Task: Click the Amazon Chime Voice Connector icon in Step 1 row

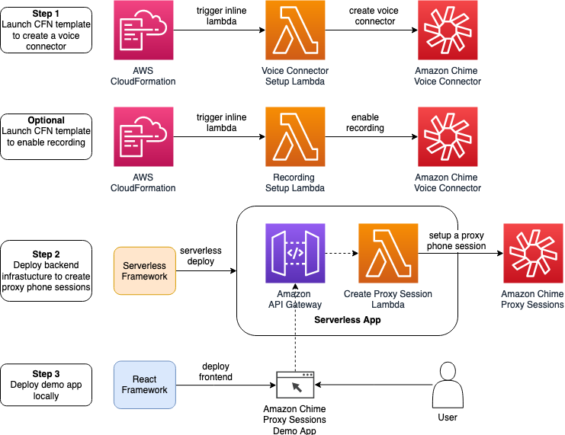Action: (x=448, y=30)
